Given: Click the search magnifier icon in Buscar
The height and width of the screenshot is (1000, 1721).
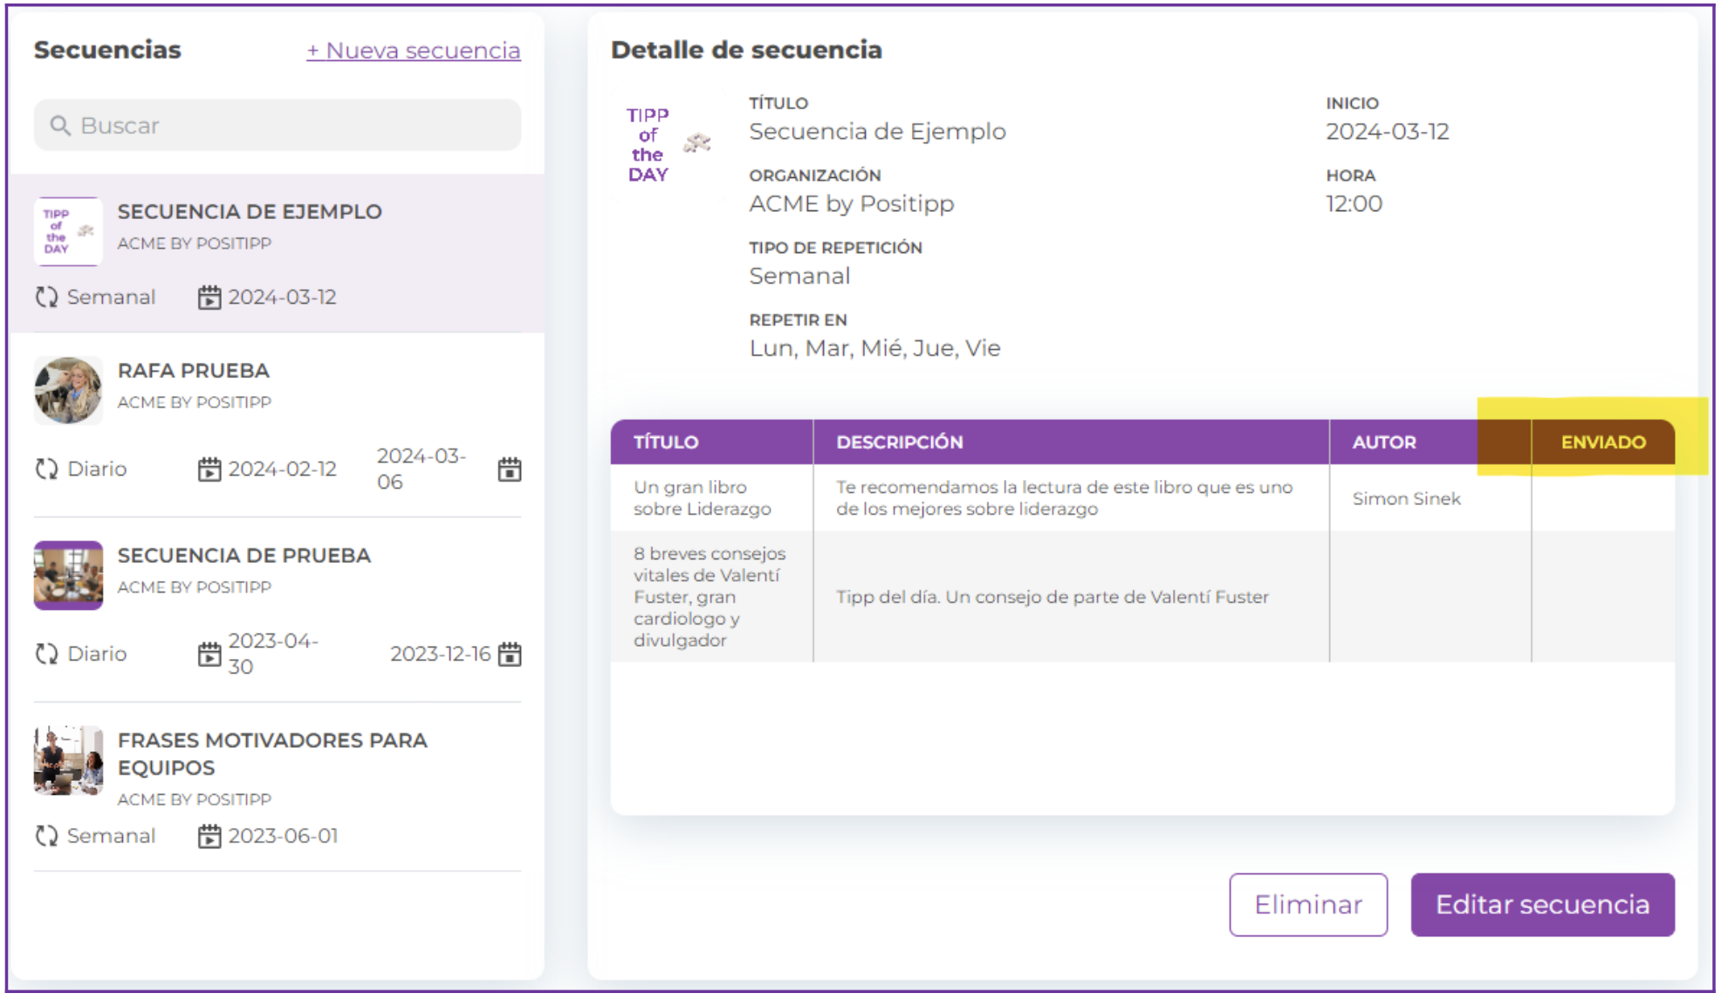Looking at the screenshot, I should tap(60, 126).
